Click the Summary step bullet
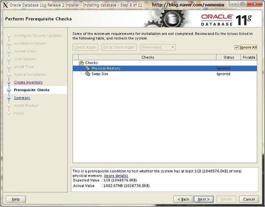This screenshot has width=265, height=207. 9,98
